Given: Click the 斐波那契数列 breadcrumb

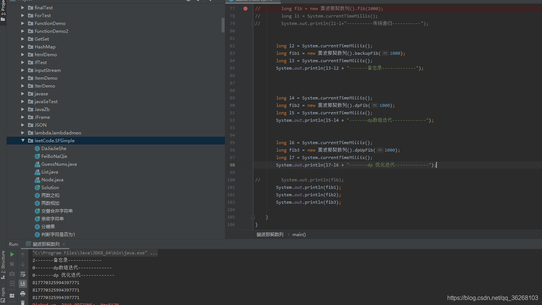Looking at the screenshot, I should pyautogui.click(x=270, y=235).
